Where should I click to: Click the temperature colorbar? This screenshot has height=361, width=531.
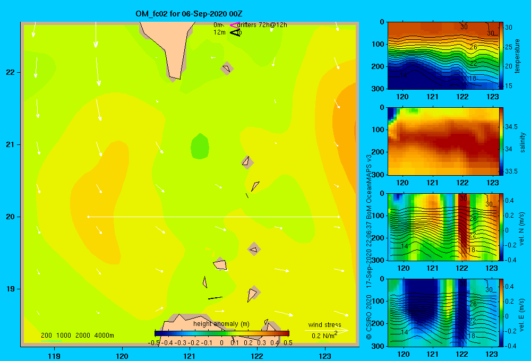[x=501, y=56]
